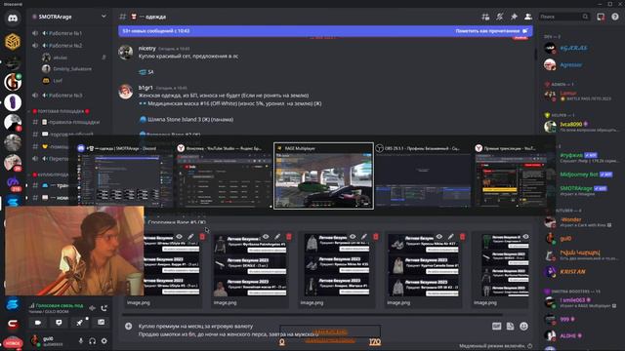Edit second image attachment with pencil icon
This screenshot has height=351, width=625.
pyautogui.click(x=277, y=236)
